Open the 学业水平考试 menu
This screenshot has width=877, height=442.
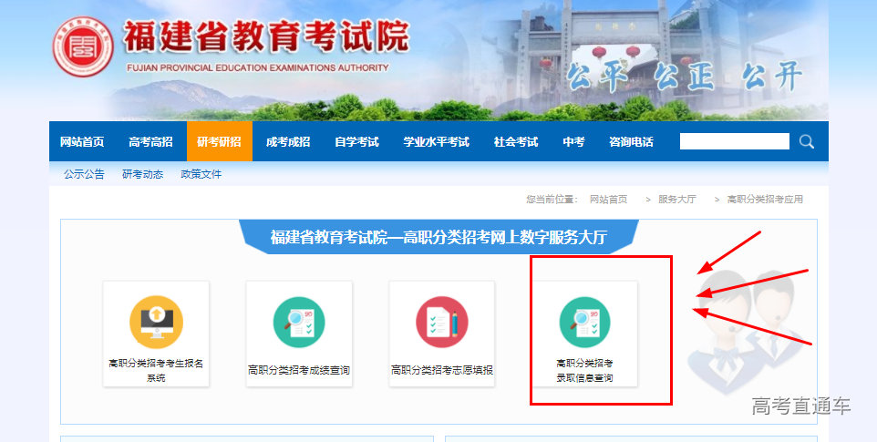point(437,142)
